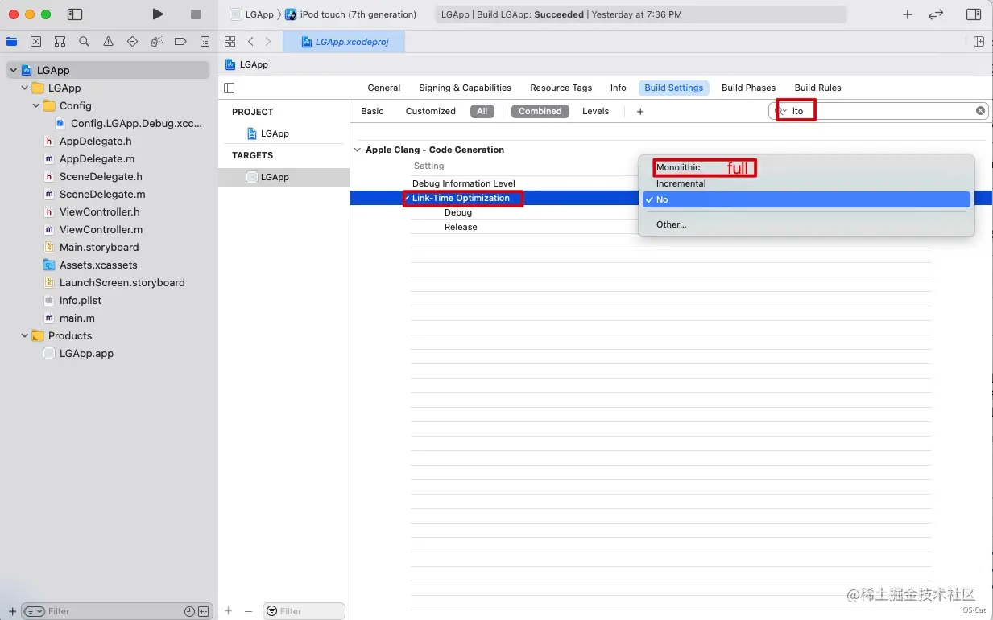
Task: Clear the build settings search field
Action: click(980, 111)
